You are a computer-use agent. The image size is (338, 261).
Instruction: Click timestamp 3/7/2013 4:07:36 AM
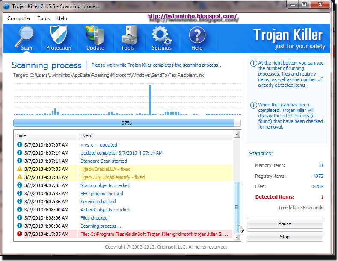pyautogui.click(x=46, y=202)
